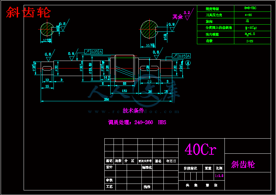
Task: Click the β=10°47 helix angle value
Action: [251, 28]
